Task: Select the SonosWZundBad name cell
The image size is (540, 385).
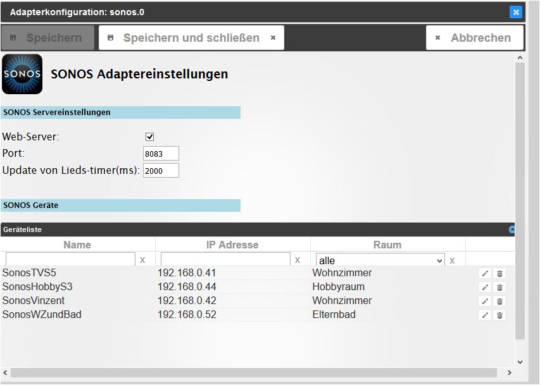Action: 42,314
